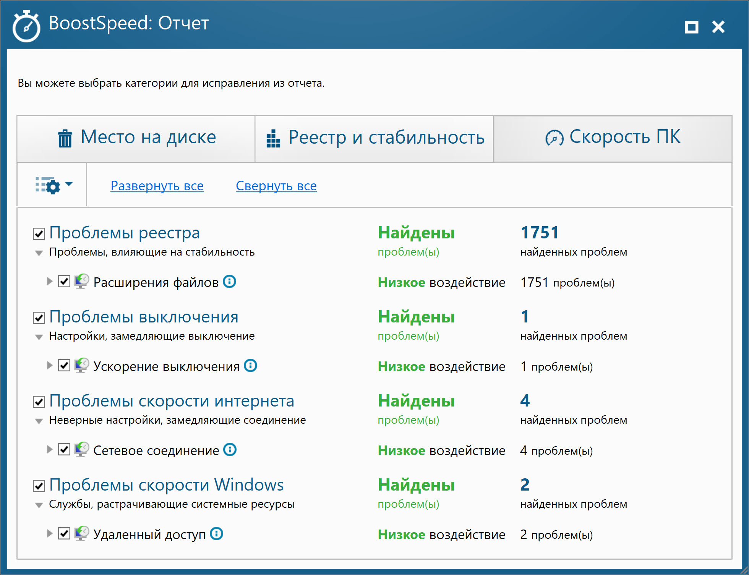Open the Реестр и стабильность tab
The height and width of the screenshot is (575, 749).
pos(374,138)
